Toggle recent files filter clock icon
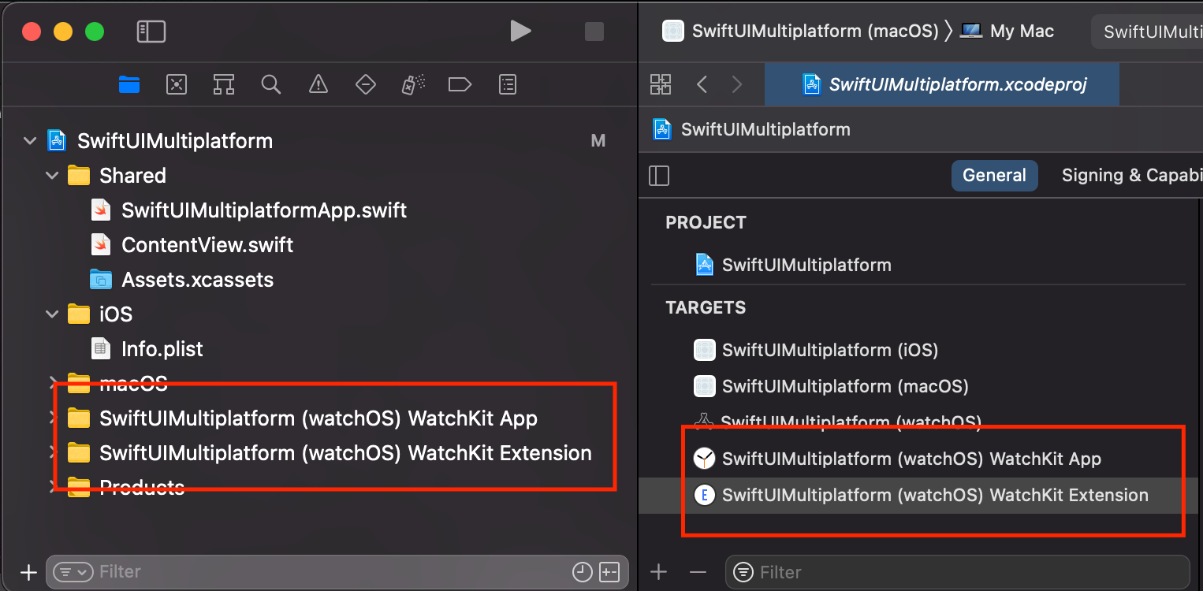Viewport: 1203px width, 591px height. pos(583,572)
